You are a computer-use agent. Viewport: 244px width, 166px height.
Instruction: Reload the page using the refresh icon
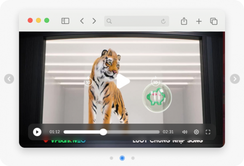tap(163, 21)
